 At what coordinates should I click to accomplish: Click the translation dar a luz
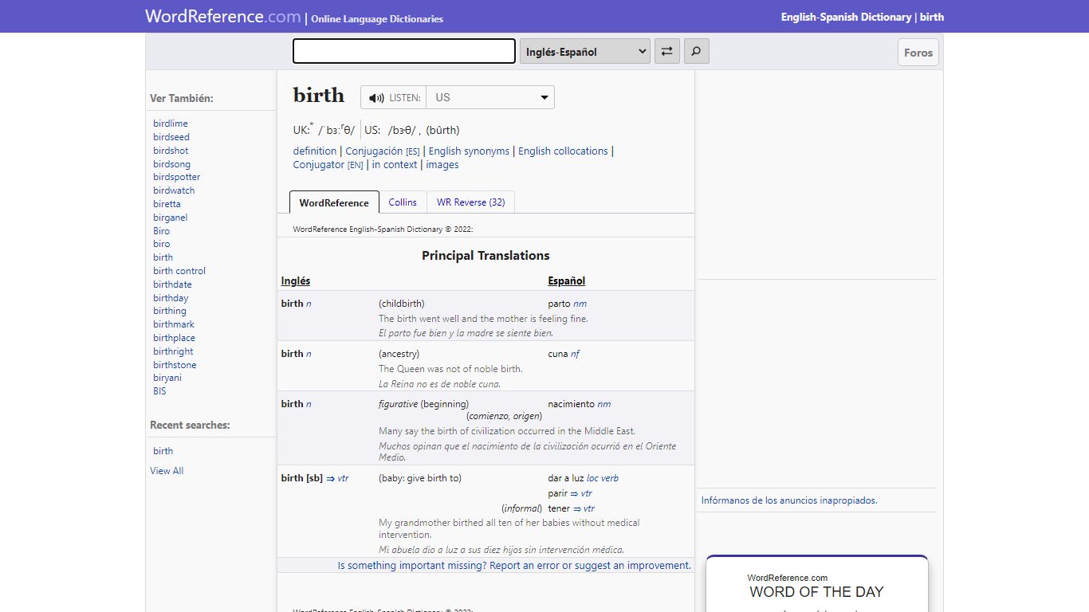[565, 478]
